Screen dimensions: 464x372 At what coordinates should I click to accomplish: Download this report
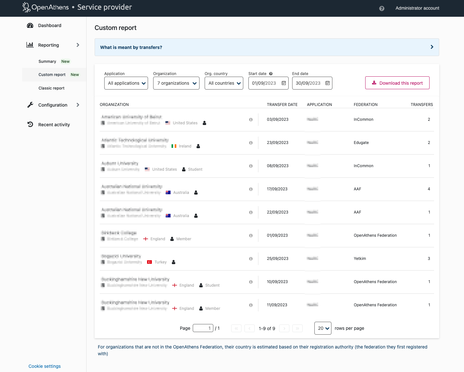(397, 83)
